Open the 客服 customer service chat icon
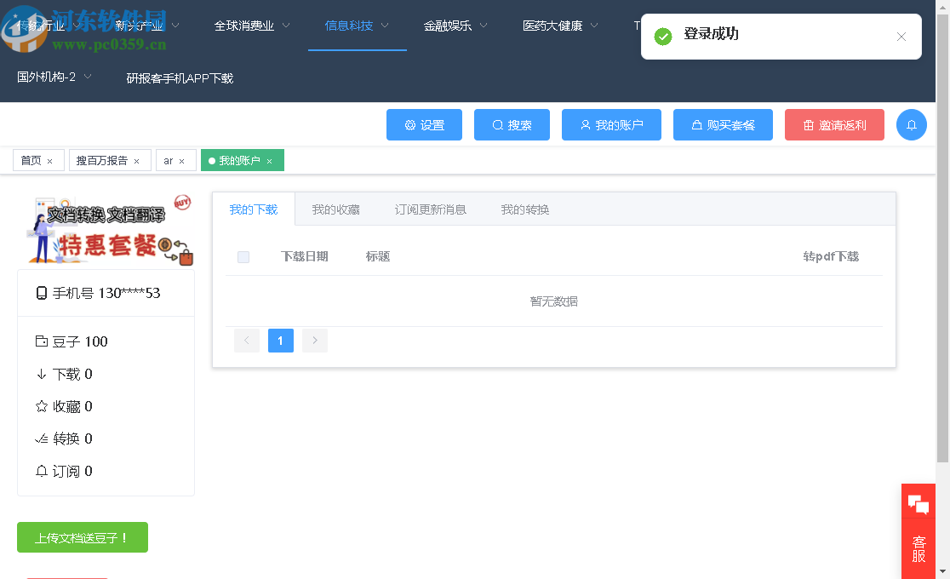This screenshot has width=950, height=579. point(919,503)
